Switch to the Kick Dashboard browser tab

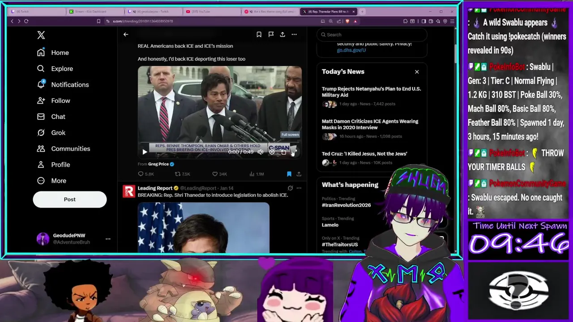pos(94,12)
